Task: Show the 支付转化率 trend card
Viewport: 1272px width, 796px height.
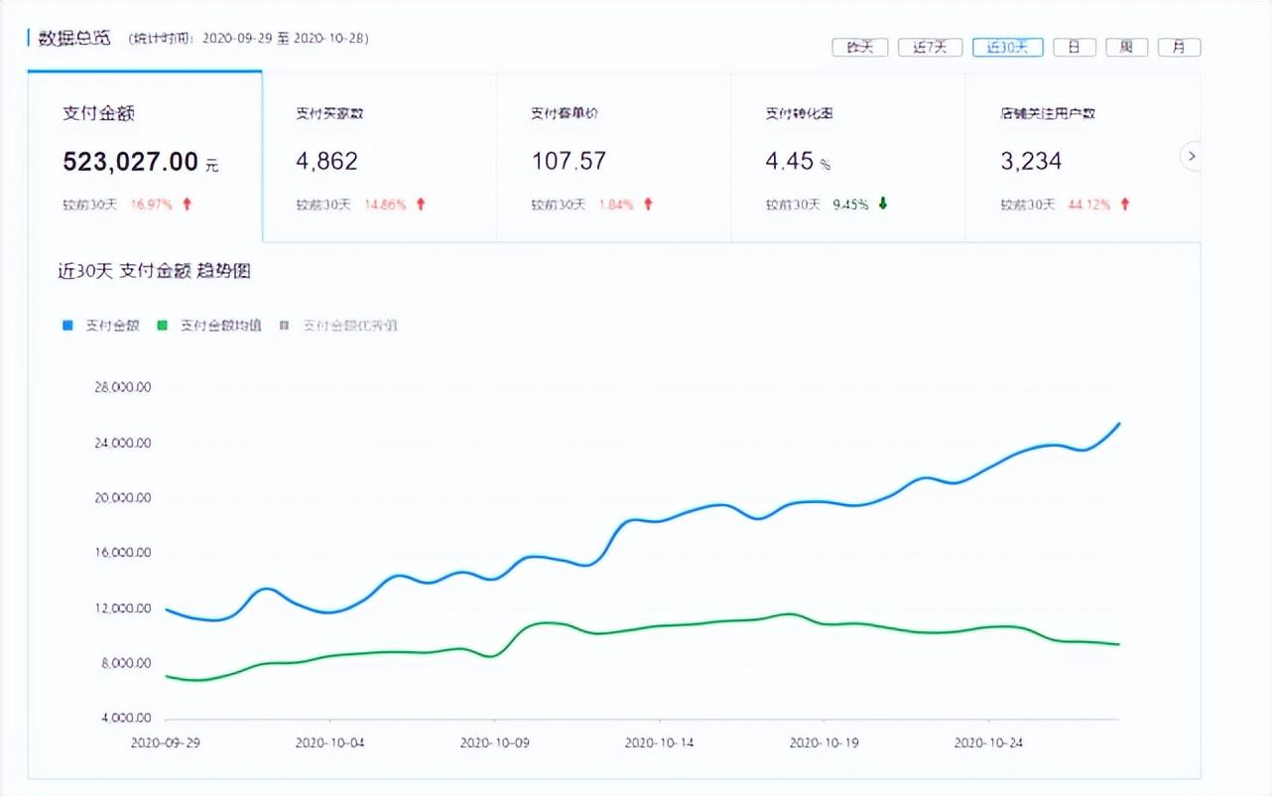Action: (x=847, y=157)
